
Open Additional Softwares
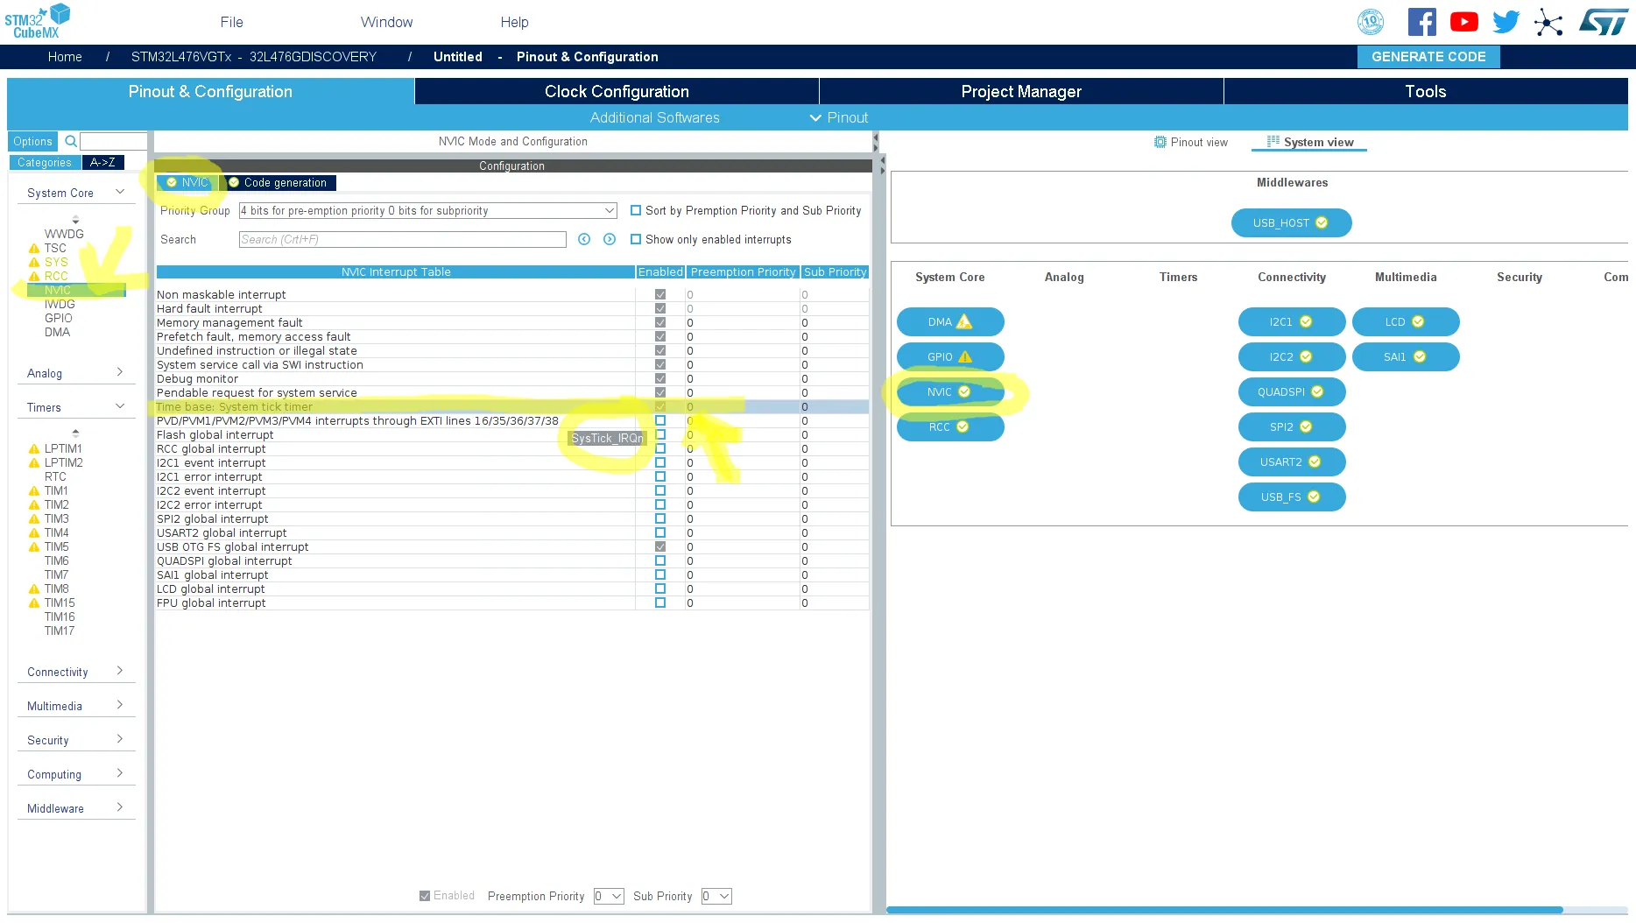pos(654,117)
